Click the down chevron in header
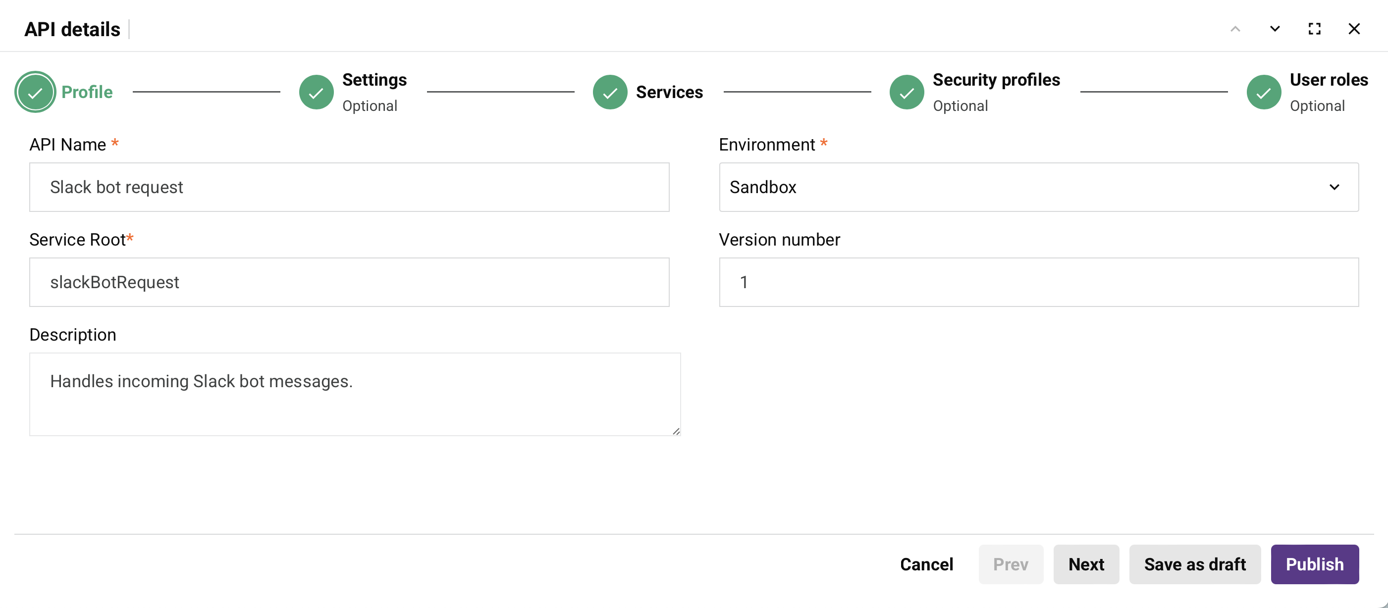This screenshot has height=608, width=1388. click(1274, 29)
